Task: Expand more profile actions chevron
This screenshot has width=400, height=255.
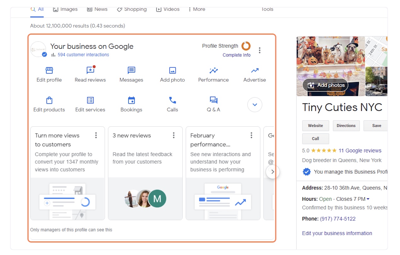Action: pyautogui.click(x=255, y=105)
